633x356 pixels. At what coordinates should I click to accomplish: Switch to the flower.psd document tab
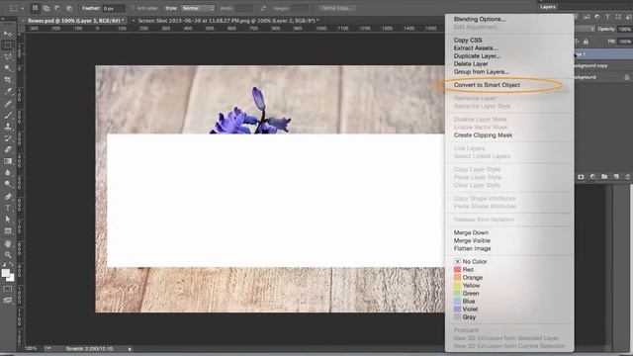coord(75,20)
